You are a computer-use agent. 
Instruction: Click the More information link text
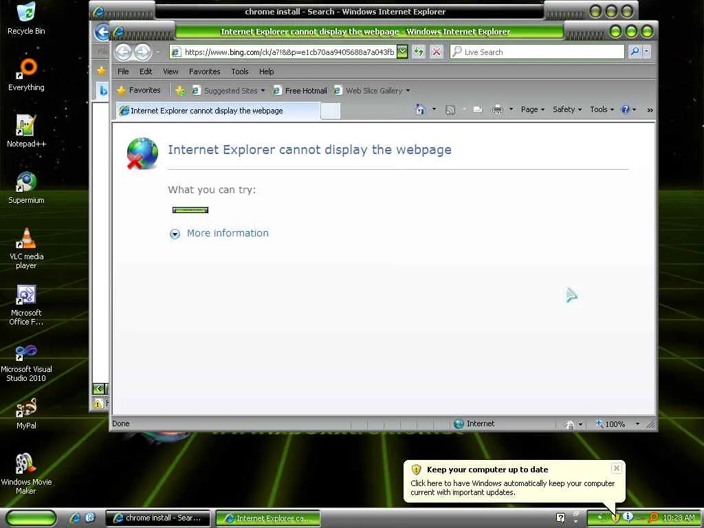[x=228, y=233]
